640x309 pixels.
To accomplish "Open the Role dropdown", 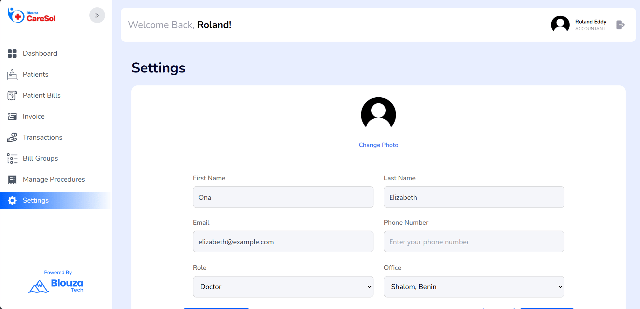I will tap(283, 287).
